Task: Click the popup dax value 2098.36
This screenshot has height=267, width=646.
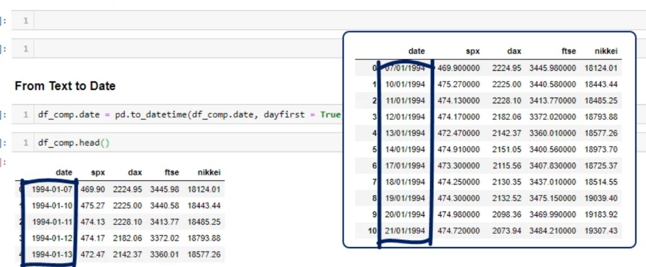Action: tap(507, 214)
